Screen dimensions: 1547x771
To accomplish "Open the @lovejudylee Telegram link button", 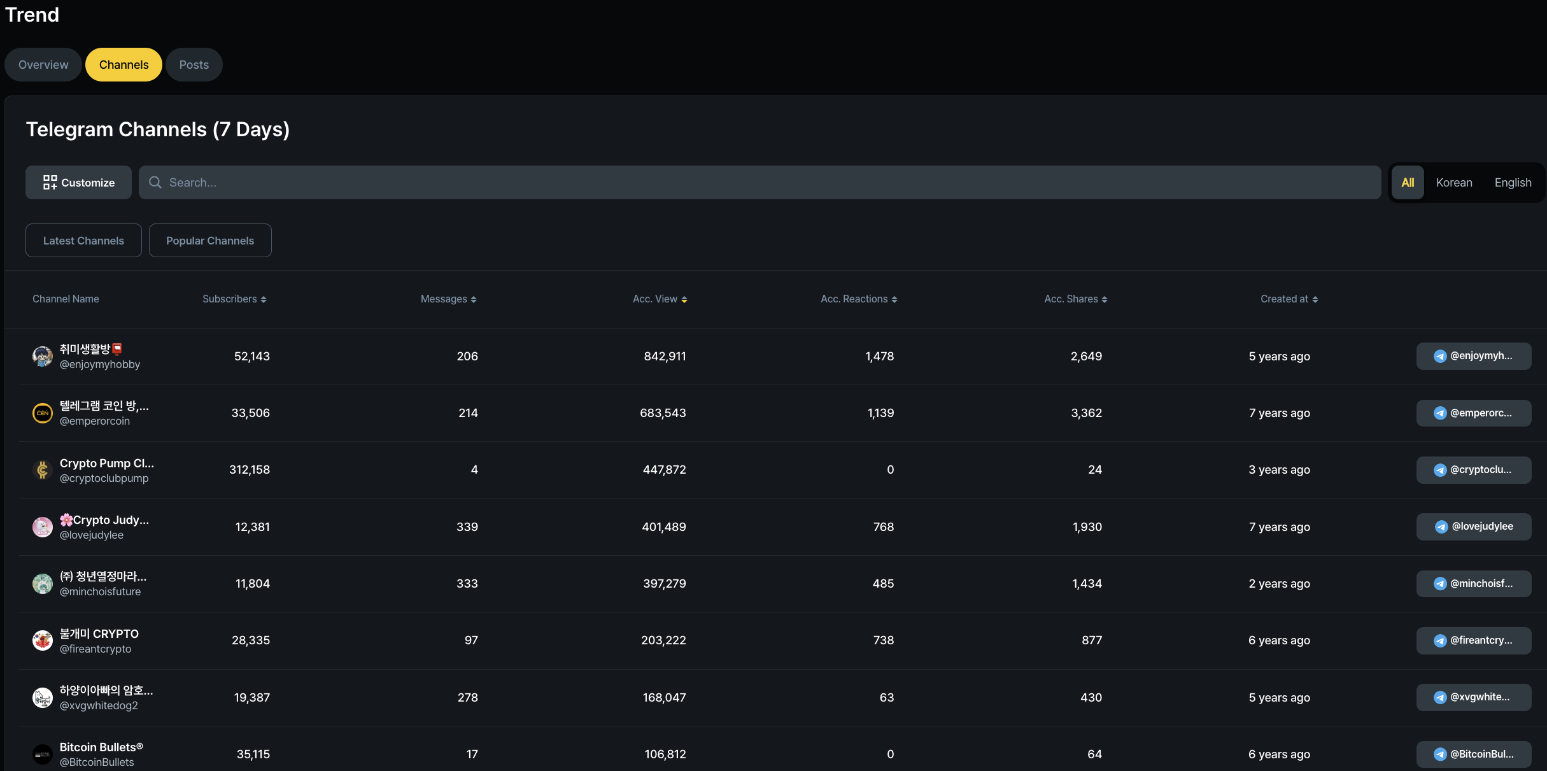I will [1473, 527].
